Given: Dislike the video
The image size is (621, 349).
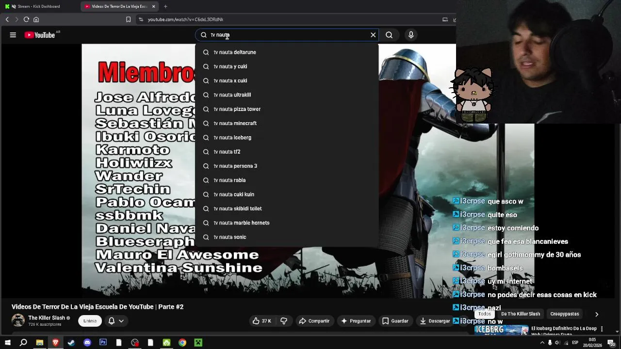Looking at the screenshot, I should [284, 321].
